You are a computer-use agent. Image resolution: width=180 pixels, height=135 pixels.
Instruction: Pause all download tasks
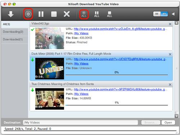click(x=97, y=14)
